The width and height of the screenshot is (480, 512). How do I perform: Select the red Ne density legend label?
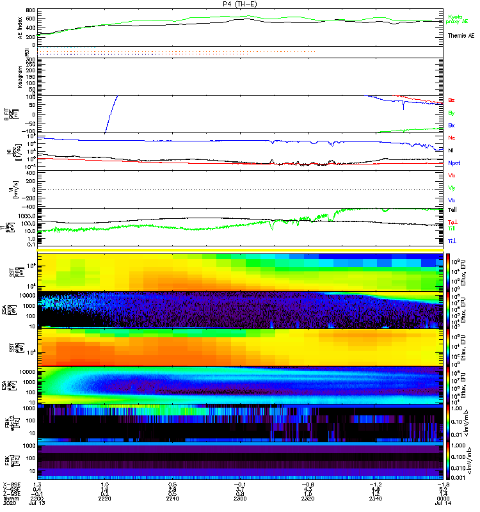click(452, 138)
